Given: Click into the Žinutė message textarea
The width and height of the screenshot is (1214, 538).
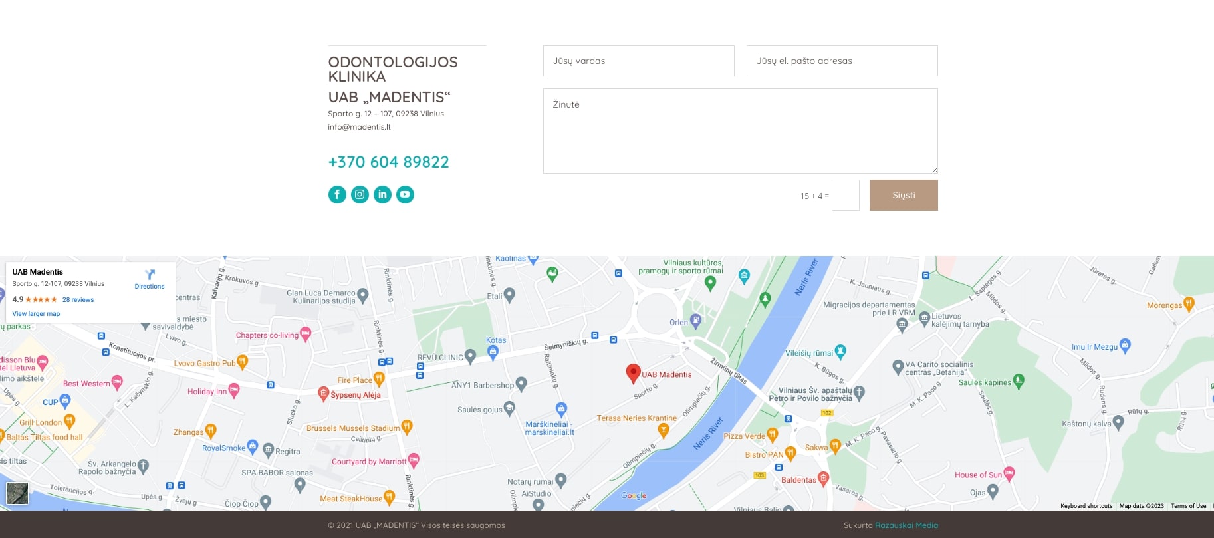Looking at the screenshot, I should (x=741, y=131).
